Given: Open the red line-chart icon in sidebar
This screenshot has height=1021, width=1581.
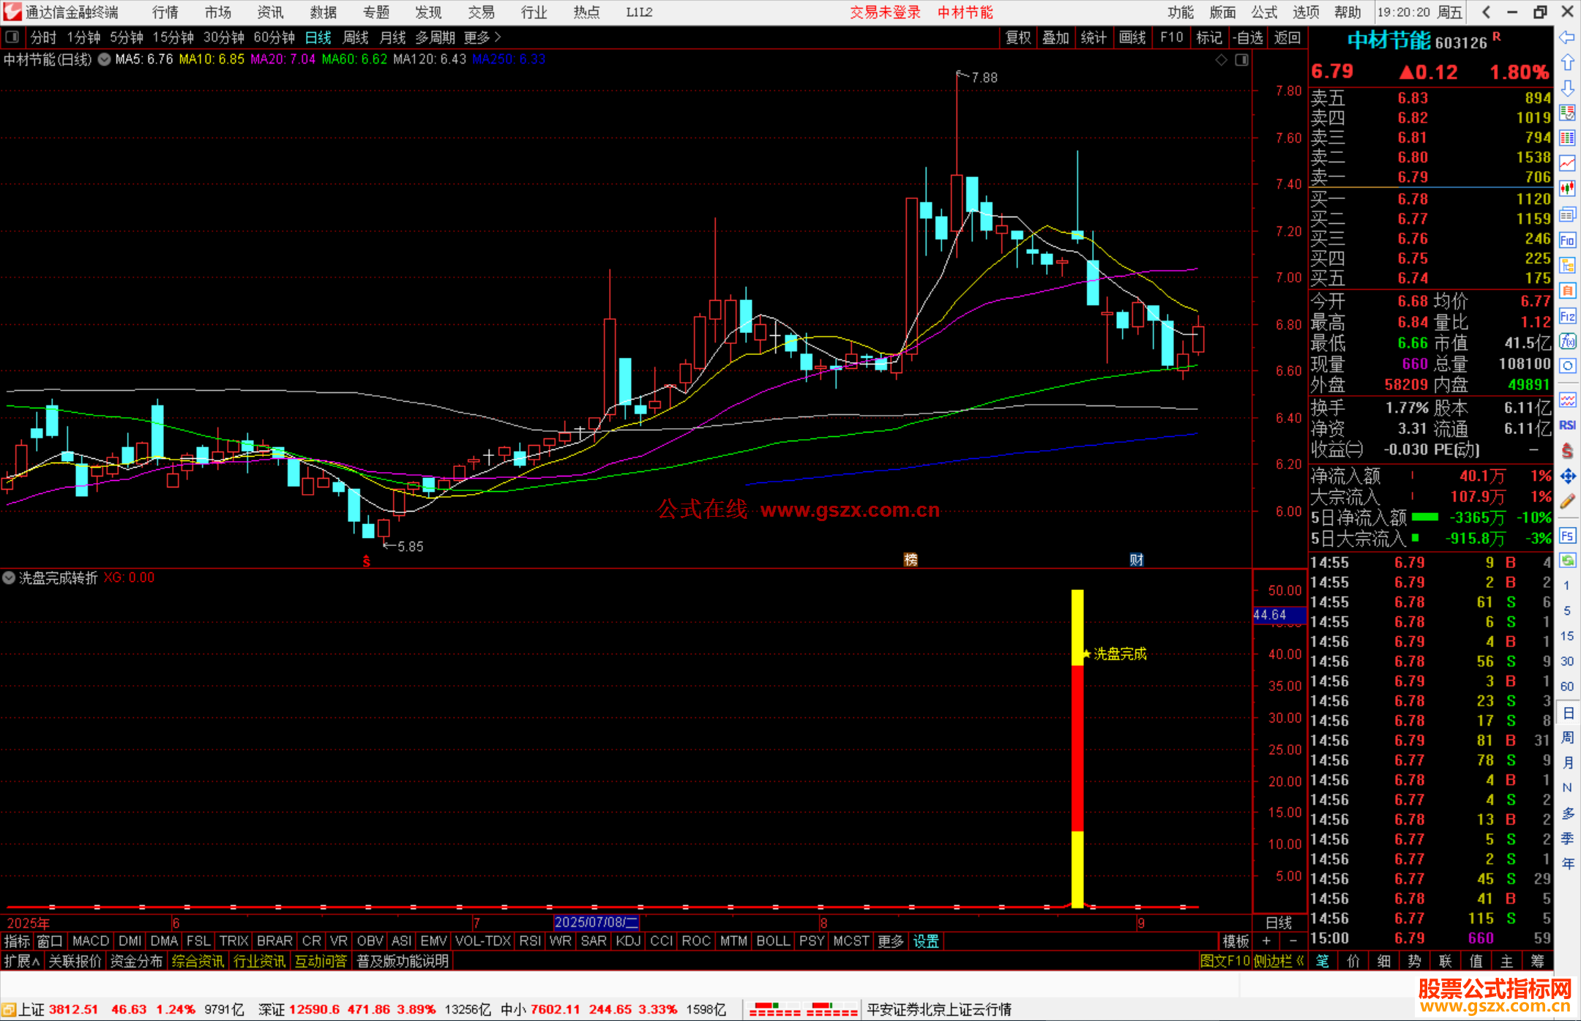Looking at the screenshot, I should point(1567,164).
